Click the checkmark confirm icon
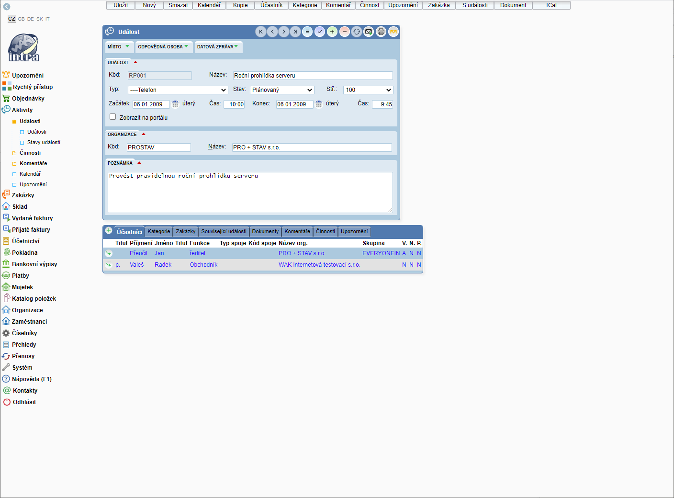The width and height of the screenshot is (674, 498). pos(320,32)
